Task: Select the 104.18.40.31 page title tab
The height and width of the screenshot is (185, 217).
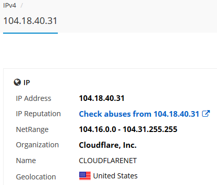Action: click(x=30, y=21)
